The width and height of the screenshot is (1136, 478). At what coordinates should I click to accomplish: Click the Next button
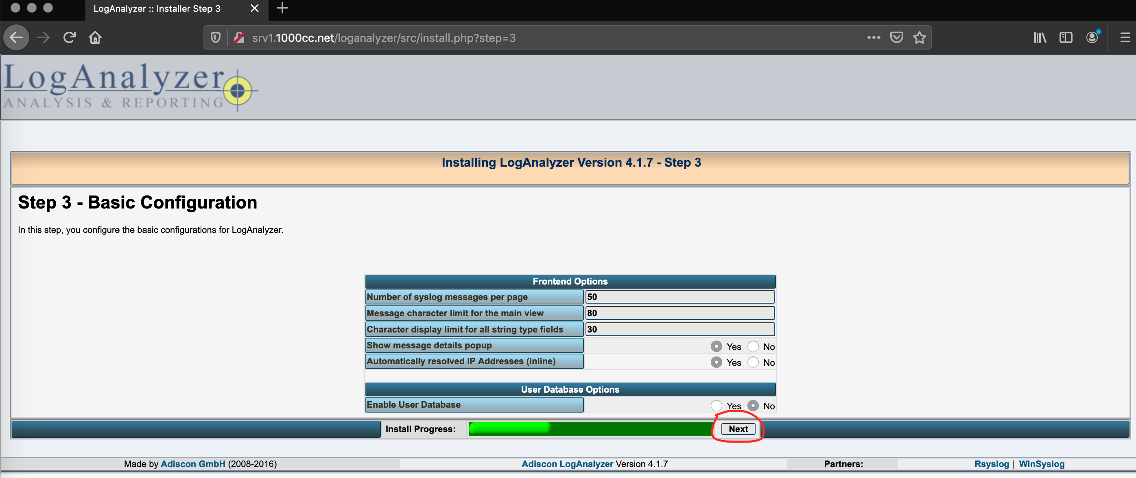pyautogui.click(x=738, y=429)
